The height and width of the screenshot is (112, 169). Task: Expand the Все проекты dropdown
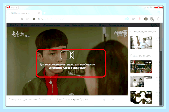(116, 25)
